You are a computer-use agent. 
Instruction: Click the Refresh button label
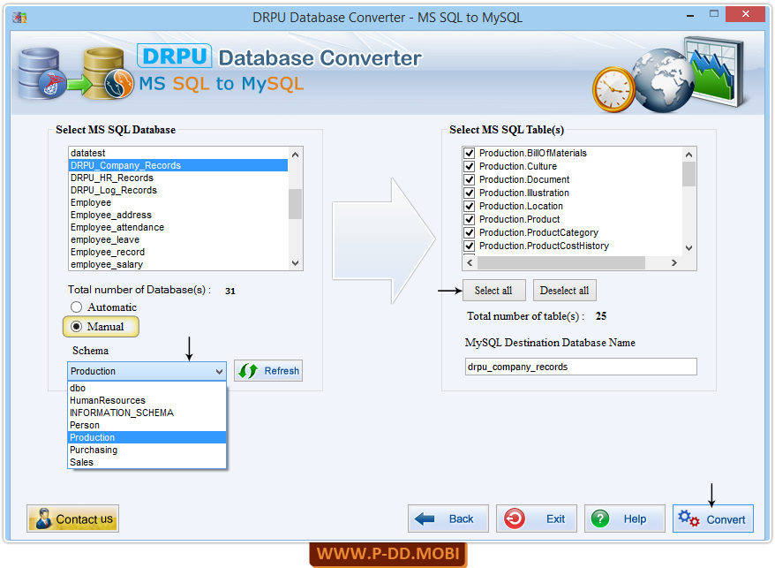(282, 371)
